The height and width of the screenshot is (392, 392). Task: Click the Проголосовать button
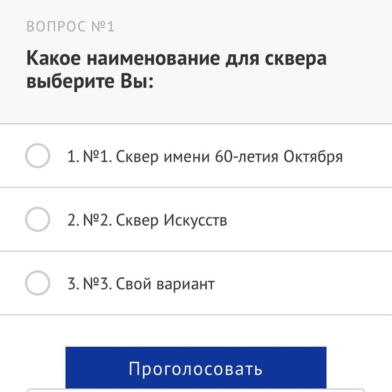point(195,368)
